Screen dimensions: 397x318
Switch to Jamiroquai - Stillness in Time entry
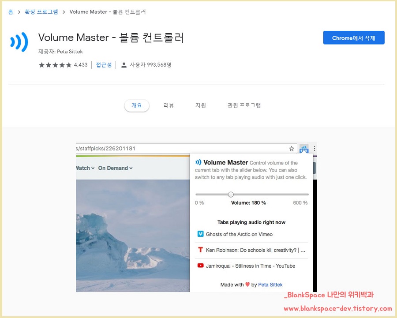coord(251,266)
